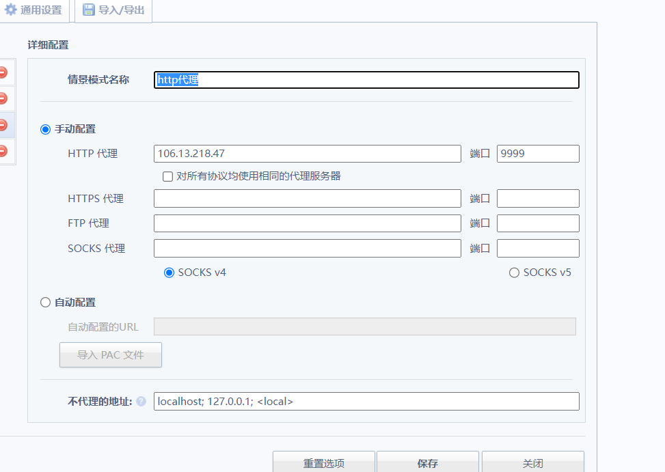
Task: Click the fourth red delete icon in profile list
Action: 3,151
